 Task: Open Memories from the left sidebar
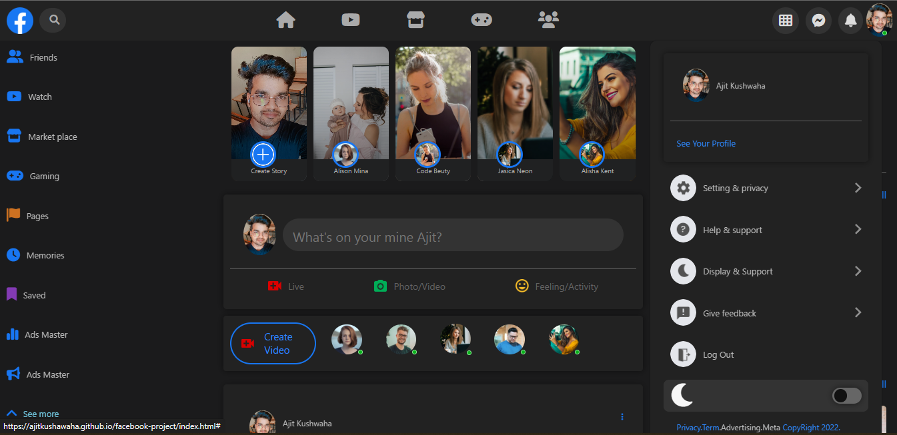point(45,255)
